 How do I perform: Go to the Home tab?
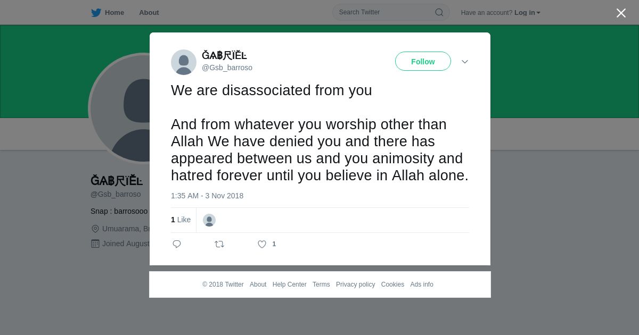pyautogui.click(x=108, y=13)
